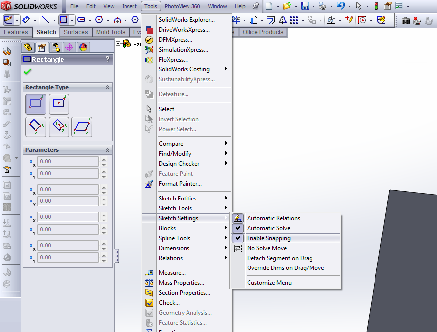Switch to the Features tab
This screenshot has width=437, height=332.
click(x=16, y=32)
